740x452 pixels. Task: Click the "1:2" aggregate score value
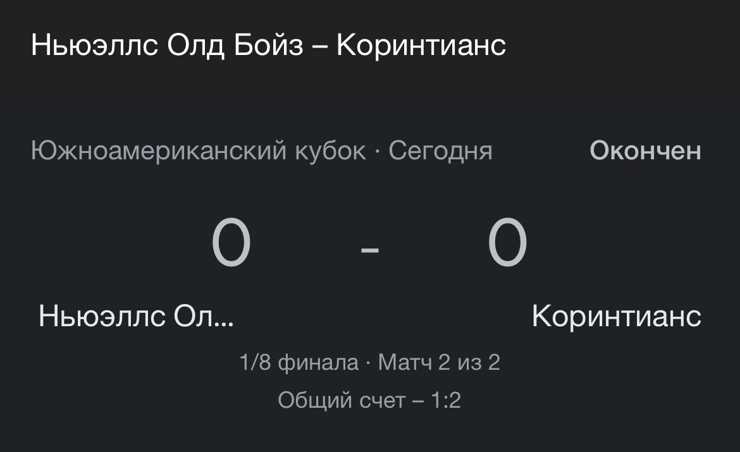[x=447, y=400]
